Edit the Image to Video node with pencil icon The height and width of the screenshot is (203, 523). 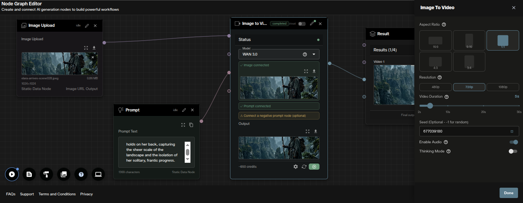tap(312, 23)
